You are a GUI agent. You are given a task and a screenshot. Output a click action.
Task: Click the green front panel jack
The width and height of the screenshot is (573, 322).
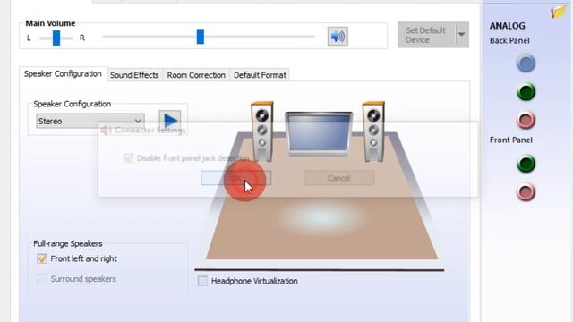click(526, 164)
